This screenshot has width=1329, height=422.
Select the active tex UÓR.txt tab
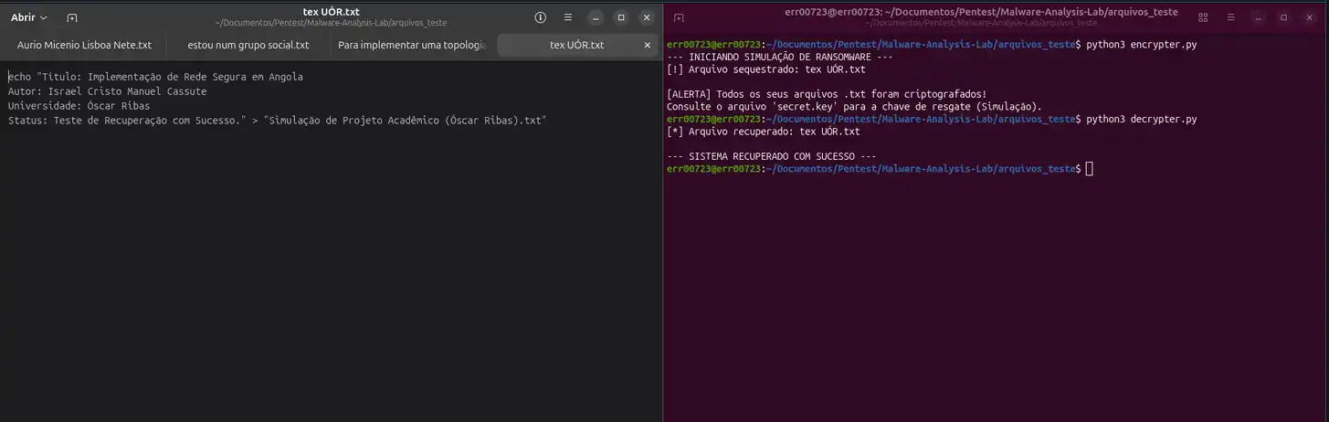click(x=577, y=45)
